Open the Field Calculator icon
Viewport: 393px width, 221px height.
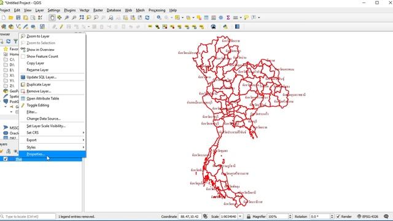[x=214, y=18]
